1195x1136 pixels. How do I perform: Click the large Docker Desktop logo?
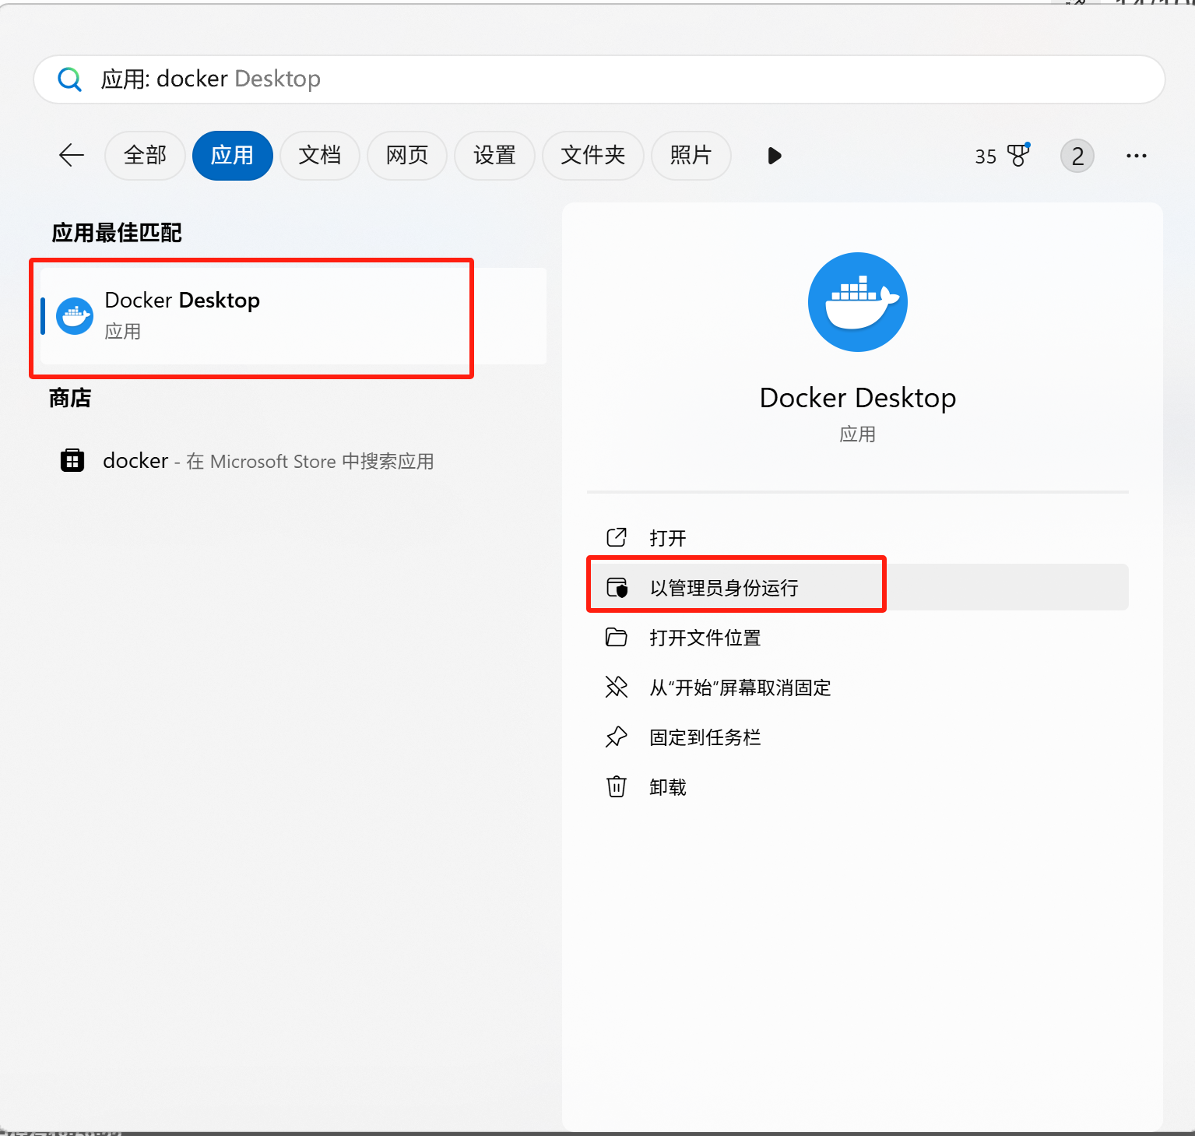click(857, 302)
